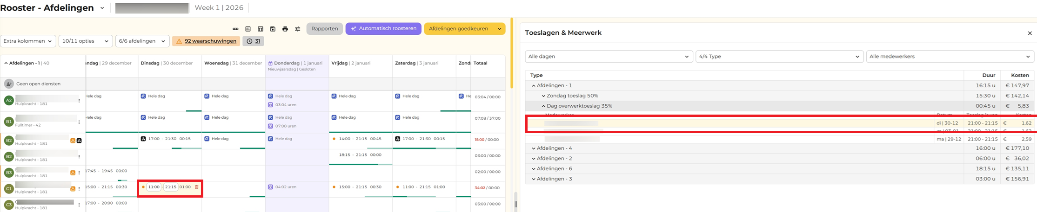
Task: Open three-dot menu for employee A2
Action: pyautogui.click(x=79, y=101)
